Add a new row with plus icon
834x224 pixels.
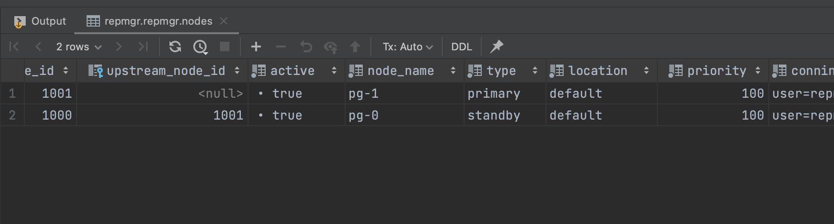[256, 47]
